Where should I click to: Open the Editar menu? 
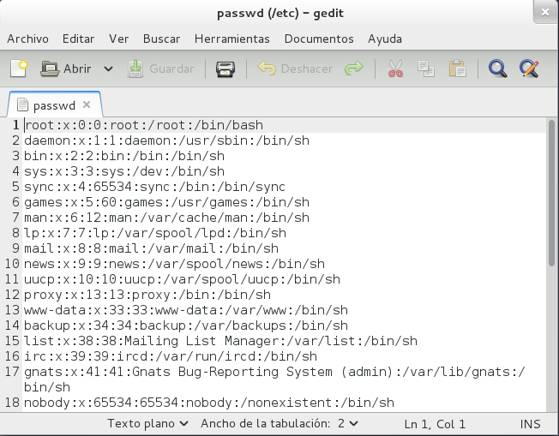pos(78,39)
